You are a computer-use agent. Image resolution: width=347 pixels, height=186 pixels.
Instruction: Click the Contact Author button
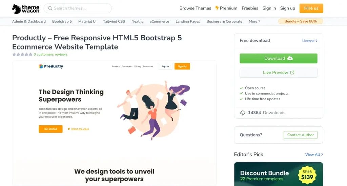click(300, 135)
